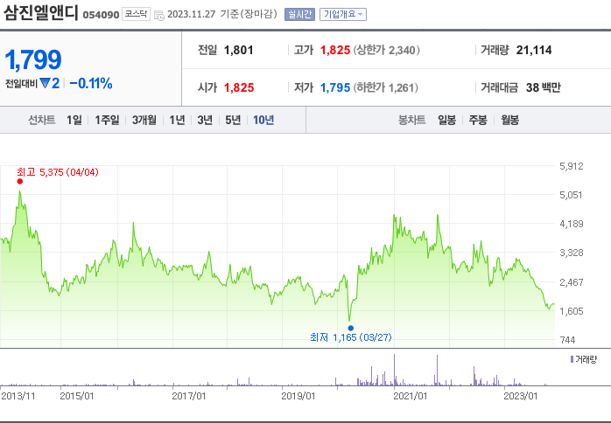This screenshot has height=423, width=611.
Task: Show the 3개월 line chart
Action: click(144, 121)
